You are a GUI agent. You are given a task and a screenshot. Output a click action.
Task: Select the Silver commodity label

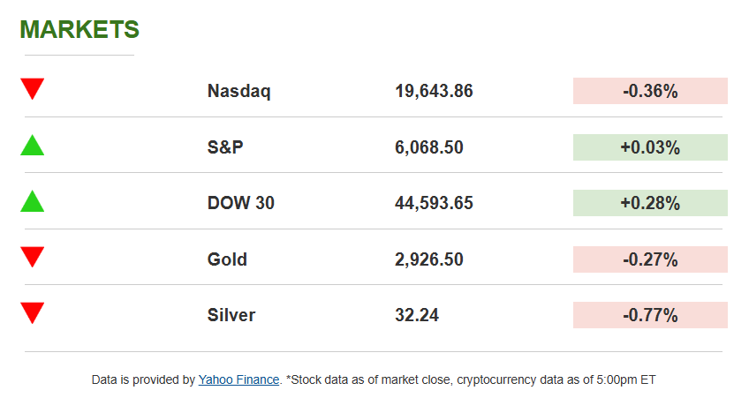click(231, 315)
